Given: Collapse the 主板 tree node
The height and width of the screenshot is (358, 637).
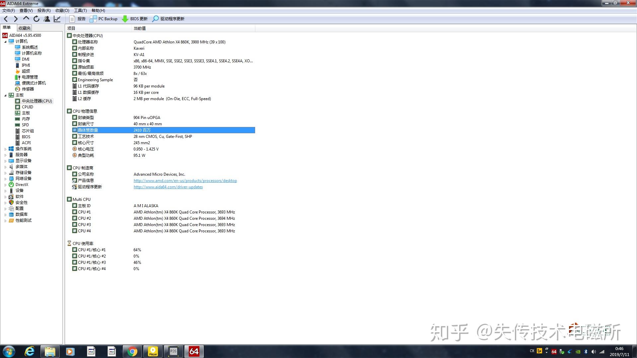Looking at the screenshot, I should pyautogui.click(x=5, y=95).
